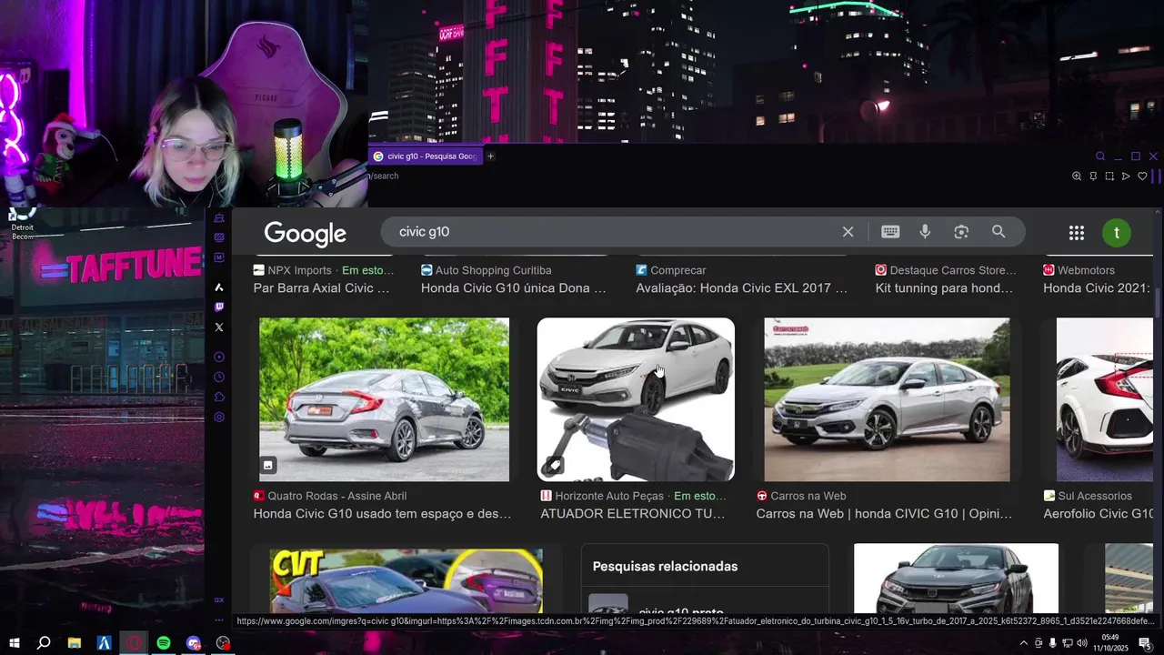This screenshot has height=655, width=1164.
Task: Open 'Aerofolio Civic G10' link
Action: [1099, 514]
